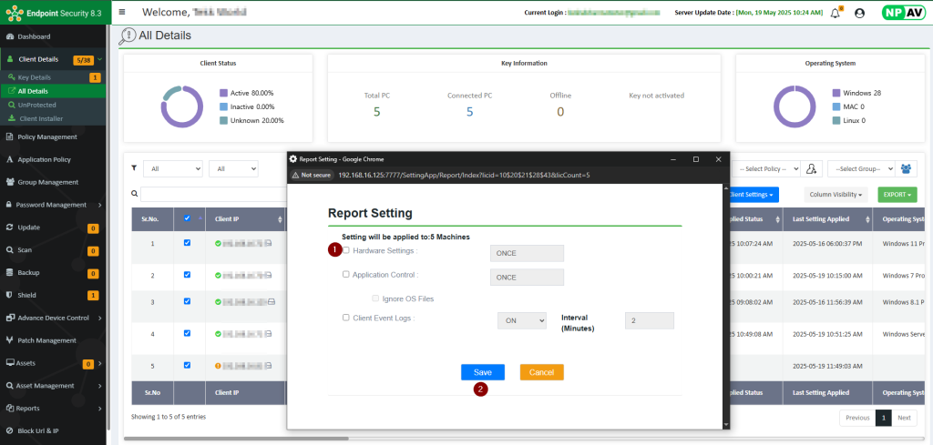Click the assign policy person icon
Screen dimensions: 933x445
[812, 168]
